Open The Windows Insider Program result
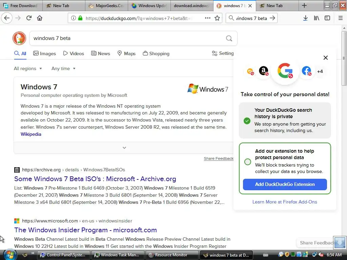The height and width of the screenshot is (260, 347). pyautogui.click(x=85, y=230)
